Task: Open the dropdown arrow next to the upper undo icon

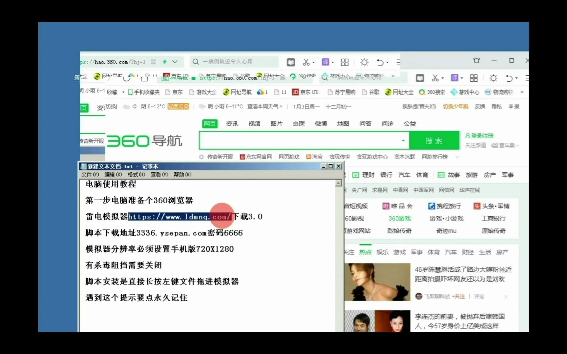Action: click(388, 62)
